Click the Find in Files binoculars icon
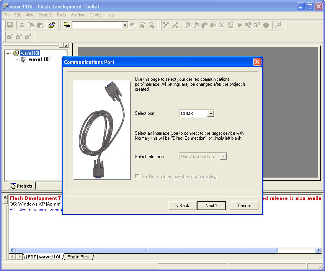The width and height of the screenshot is (325, 271). click(x=67, y=25)
